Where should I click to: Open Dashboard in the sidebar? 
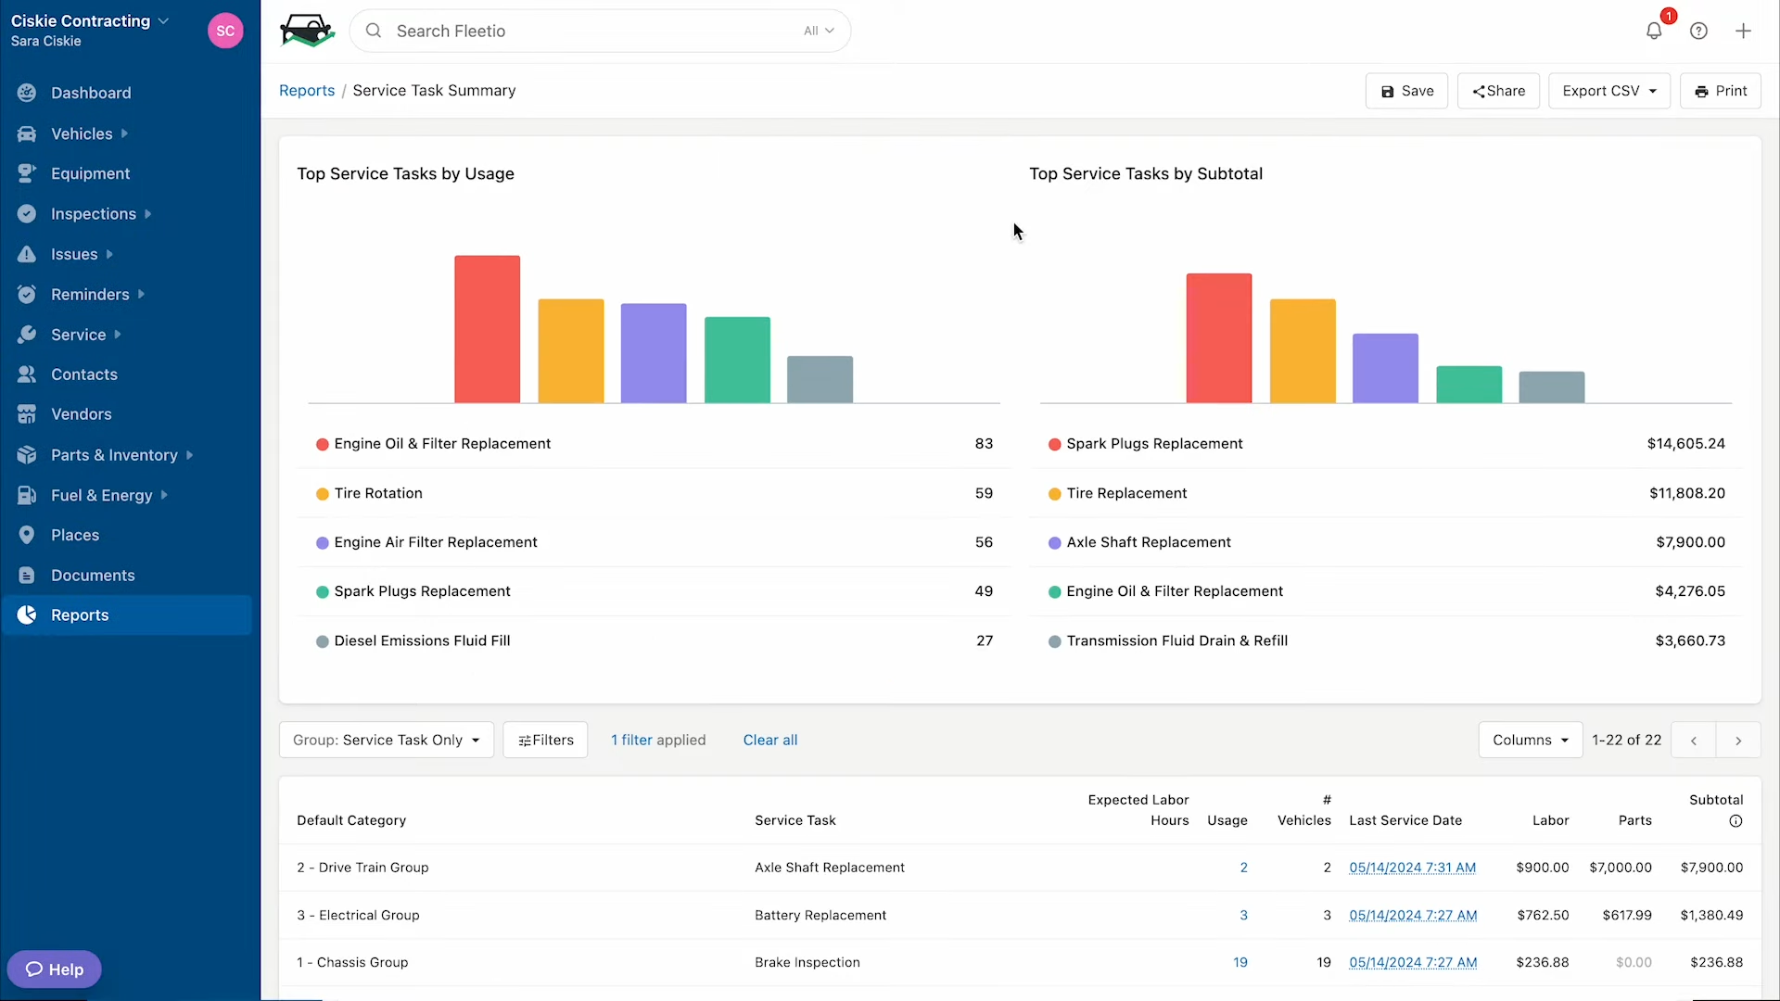coord(91,93)
